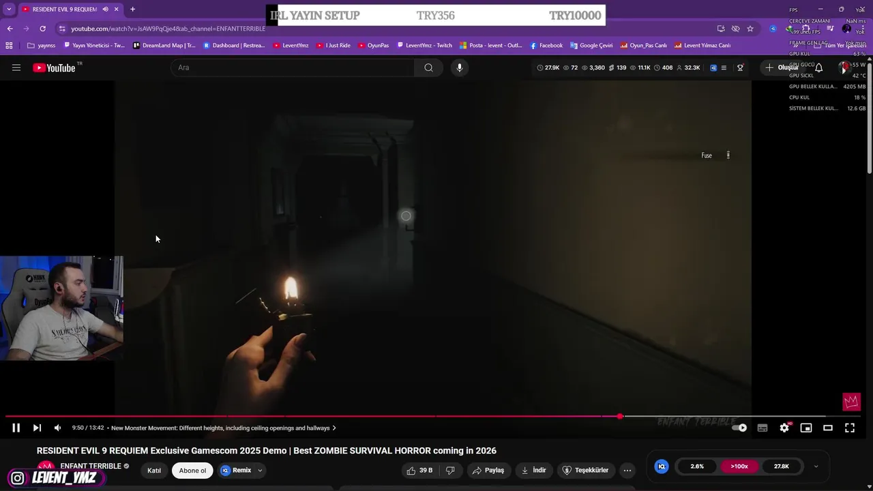Expand the chapter title 'New Monster Movement'
The height and width of the screenshot is (491, 873).
point(224,428)
